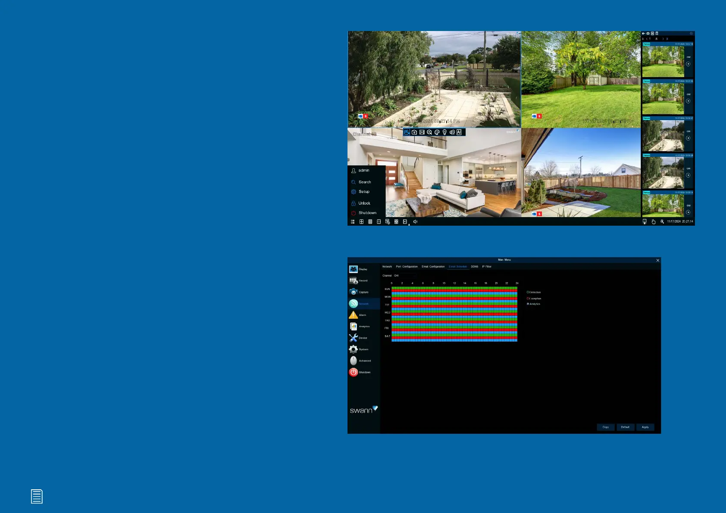This screenshot has height=513, width=726.
Task: Play the first event thumbnail recording
Action: 688,64
